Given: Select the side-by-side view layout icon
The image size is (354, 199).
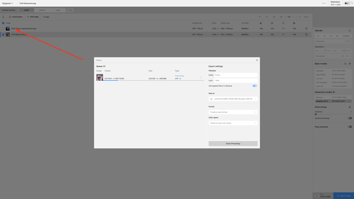Looking at the screenshot, I should click(x=281, y=17).
